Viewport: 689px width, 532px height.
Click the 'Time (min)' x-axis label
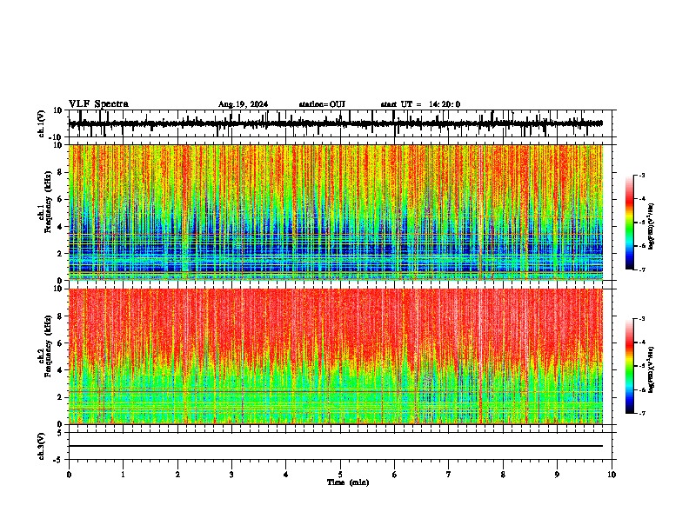pos(348,482)
